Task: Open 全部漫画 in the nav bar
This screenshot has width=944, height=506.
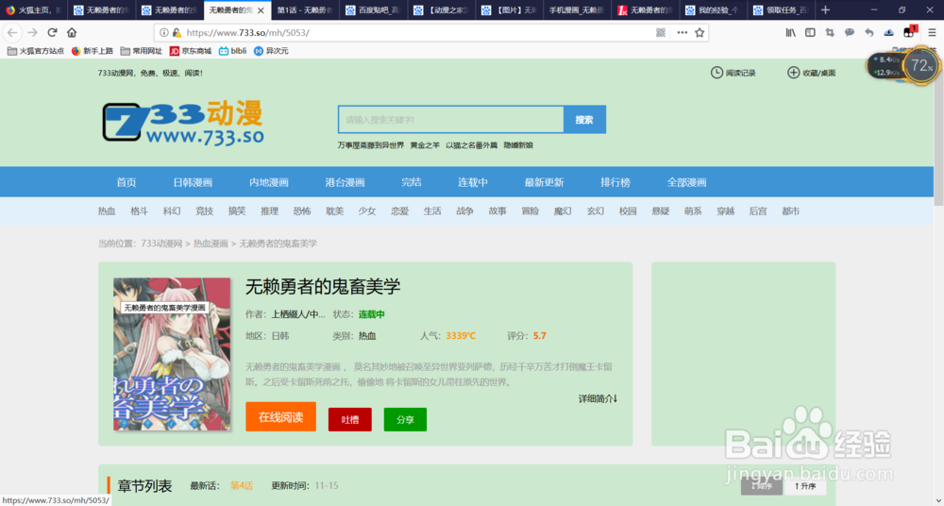Action: coord(686,182)
